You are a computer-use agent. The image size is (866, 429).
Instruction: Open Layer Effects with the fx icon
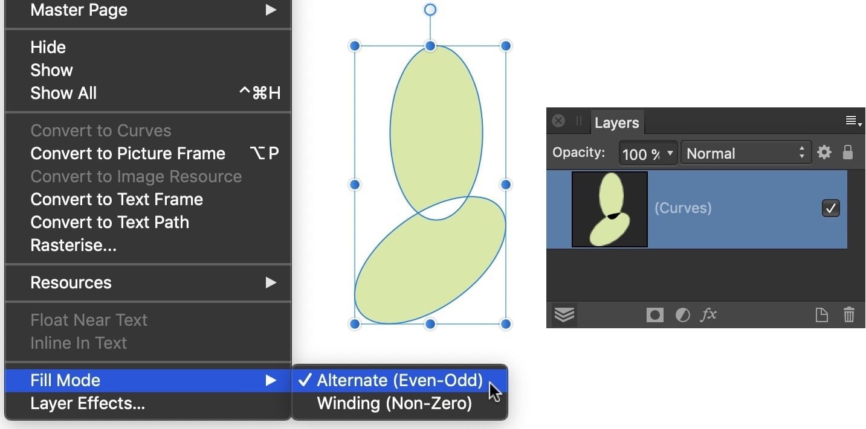point(708,314)
